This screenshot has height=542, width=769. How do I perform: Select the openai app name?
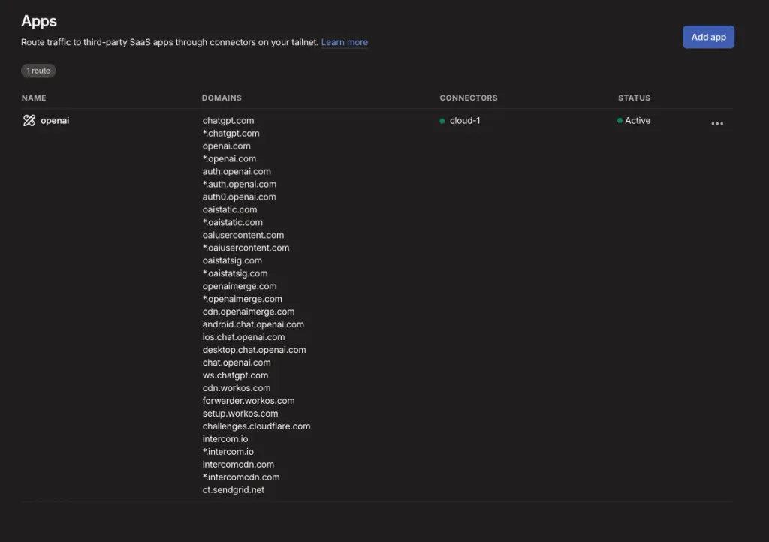point(55,121)
